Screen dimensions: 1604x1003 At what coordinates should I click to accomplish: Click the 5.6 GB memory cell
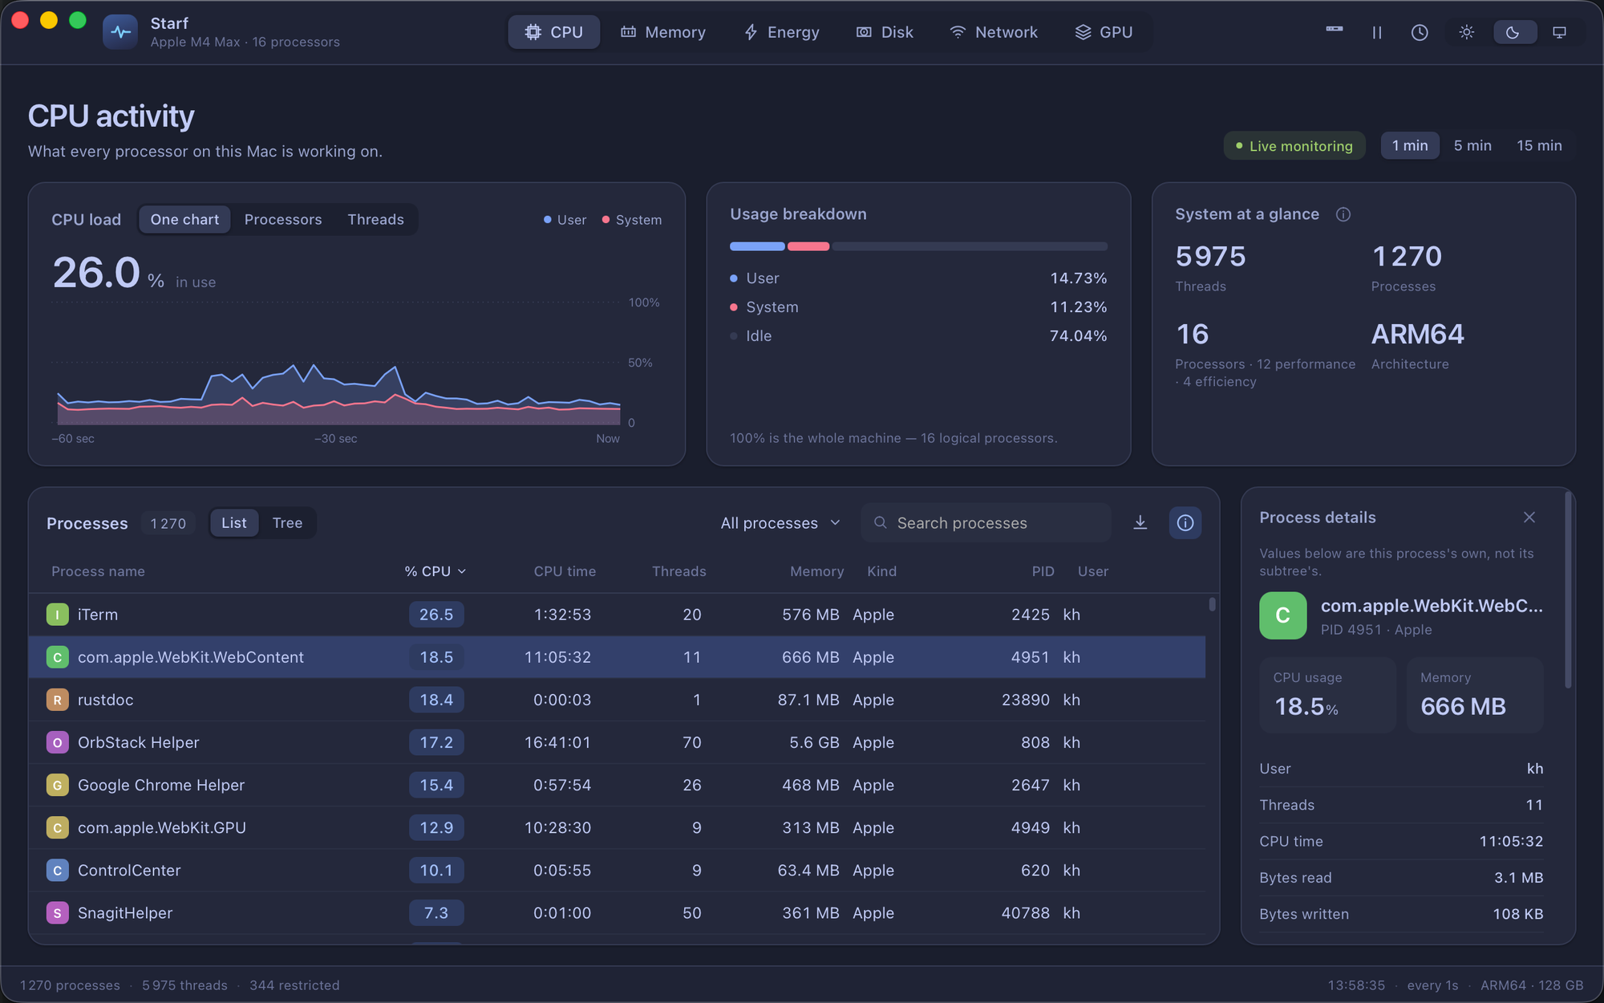point(814,743)
